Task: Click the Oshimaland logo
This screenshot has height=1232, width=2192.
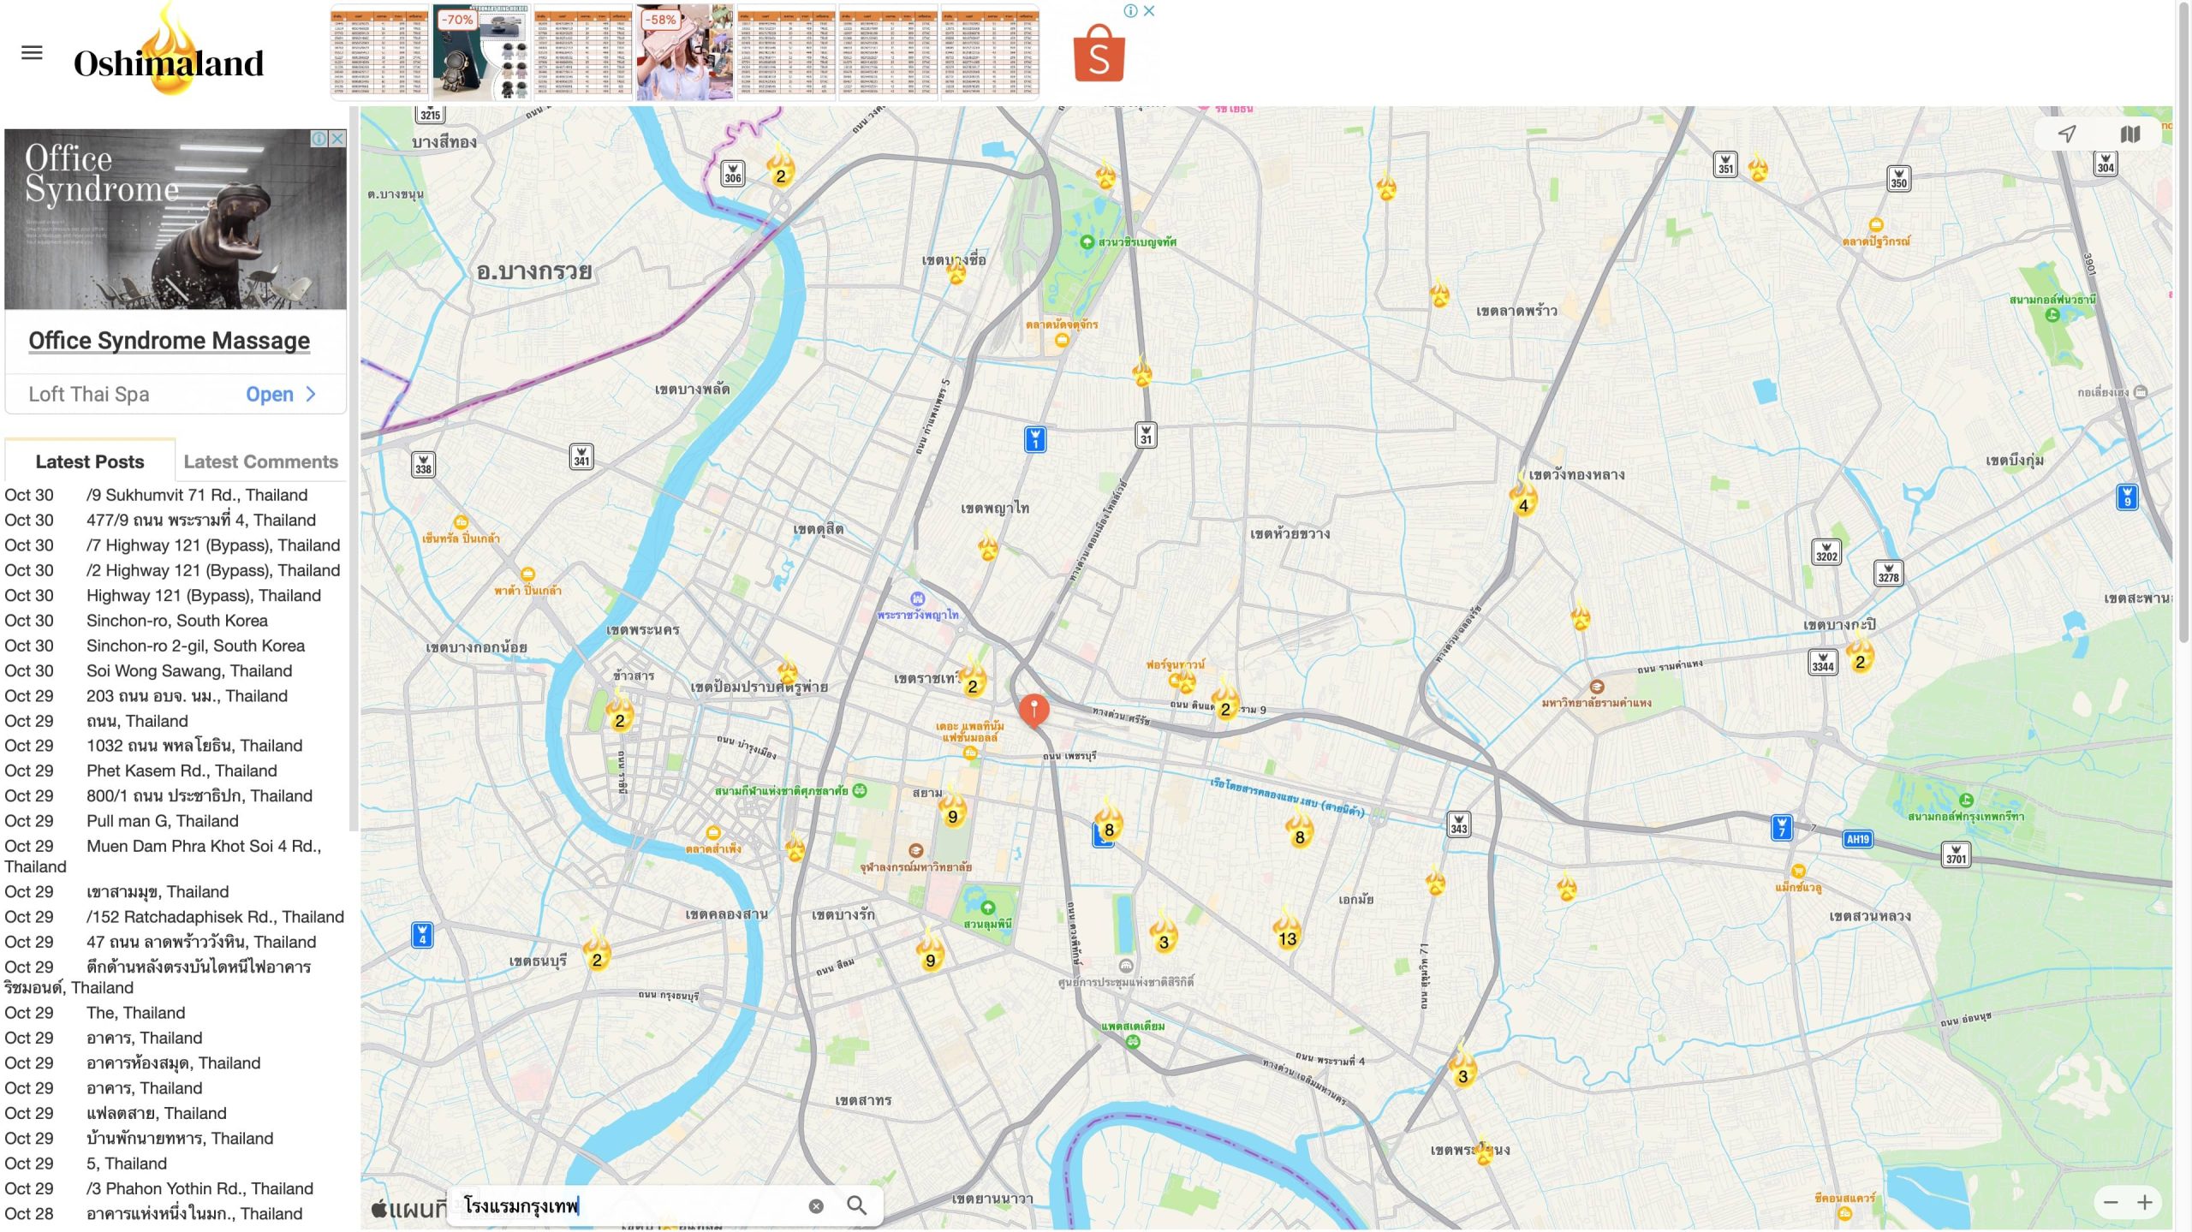Action: (x=169, y=62)
